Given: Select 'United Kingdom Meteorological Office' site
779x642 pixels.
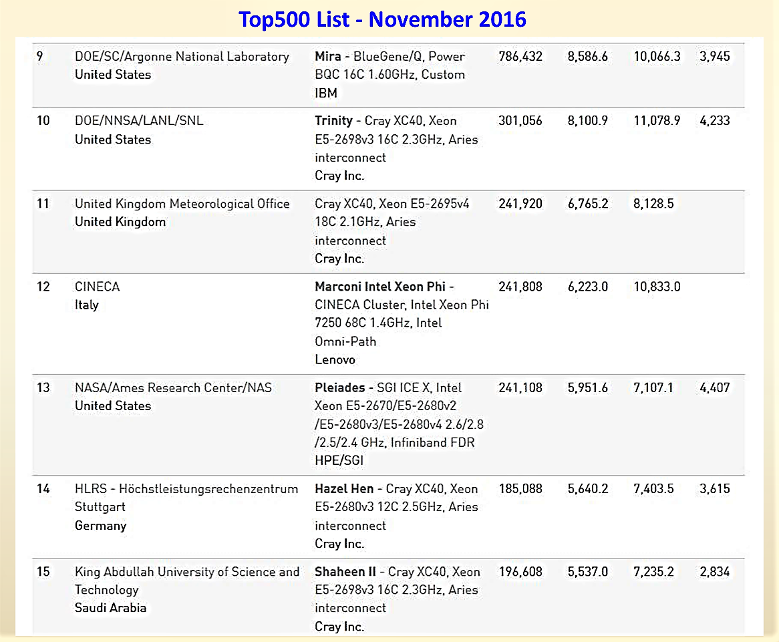Looking at the screenshot, I should coord(182,204).
